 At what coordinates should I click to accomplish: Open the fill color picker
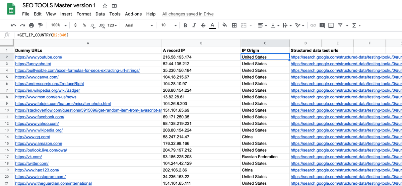[225, 25]
